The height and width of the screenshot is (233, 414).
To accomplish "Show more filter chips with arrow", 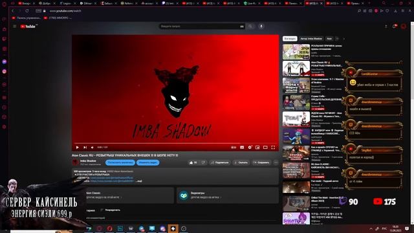I will pyautogui.click(x=343, y=39).
